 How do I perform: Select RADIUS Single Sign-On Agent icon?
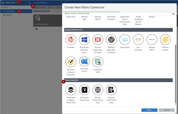coord(111,40)
